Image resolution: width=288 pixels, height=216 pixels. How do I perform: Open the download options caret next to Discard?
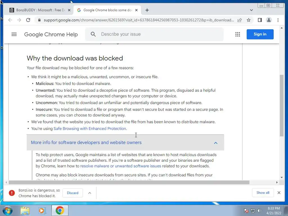(x=90, y=193)
